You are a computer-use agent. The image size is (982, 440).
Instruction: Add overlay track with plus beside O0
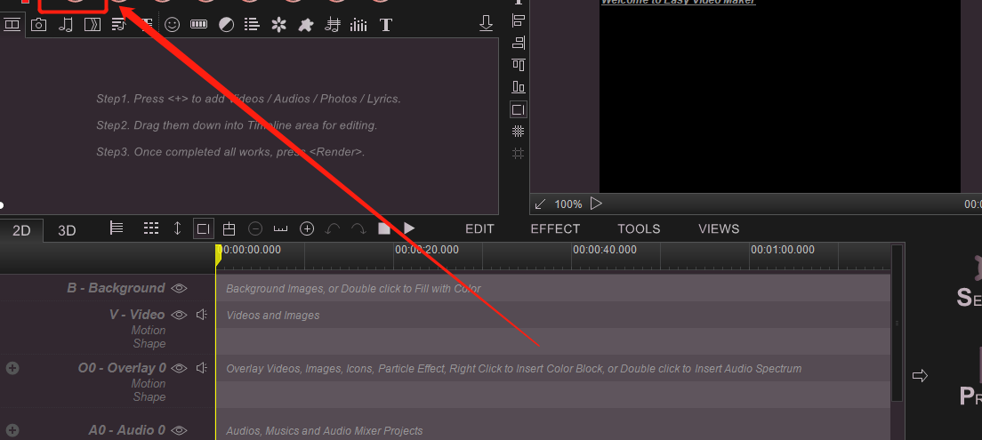[x=12, y=368]
